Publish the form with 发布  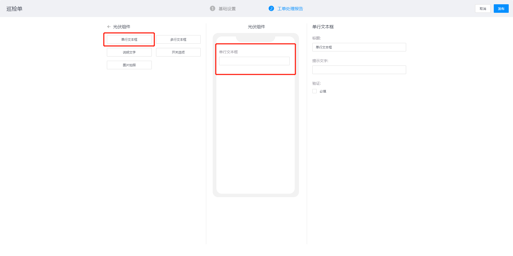click(x=501, y=9)
